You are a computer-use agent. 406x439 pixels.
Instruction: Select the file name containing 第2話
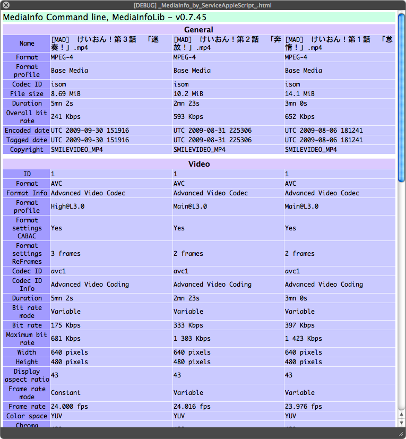point(227,44)
